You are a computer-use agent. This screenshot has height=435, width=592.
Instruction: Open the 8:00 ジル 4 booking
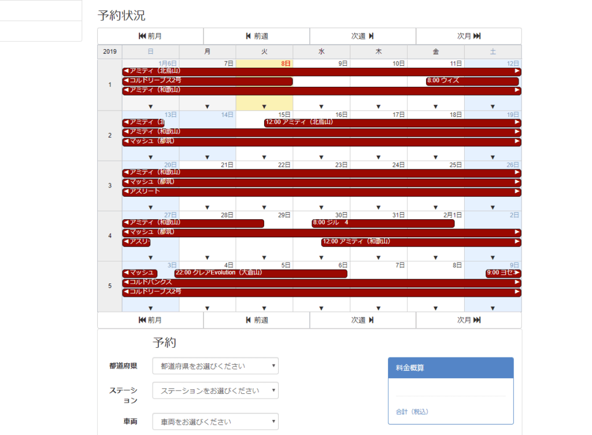(x=383, y=223)
